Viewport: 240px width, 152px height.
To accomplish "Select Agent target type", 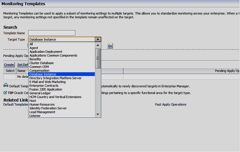I will click(x=62, y=48).
